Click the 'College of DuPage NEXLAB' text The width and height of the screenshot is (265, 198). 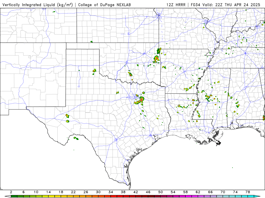coord(104,5)
